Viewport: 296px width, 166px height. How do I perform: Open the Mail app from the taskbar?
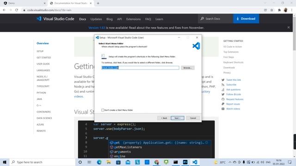(x=128, y=162)
